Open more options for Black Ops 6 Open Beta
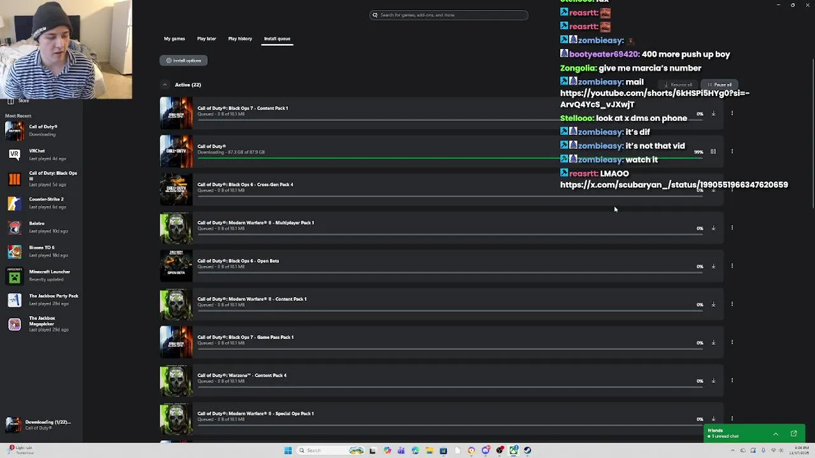This screenshot has width=815, height=458. coord(732,266)
